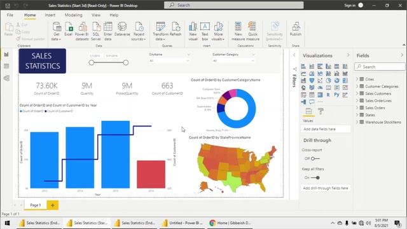
Task: Click the left date slider handle
Action: click(x=92, y=62)
